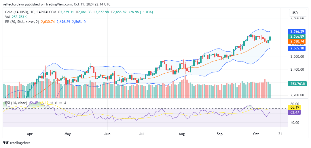
Task: Click the Apr label on time axis
Action: click(x=29, y=134)
